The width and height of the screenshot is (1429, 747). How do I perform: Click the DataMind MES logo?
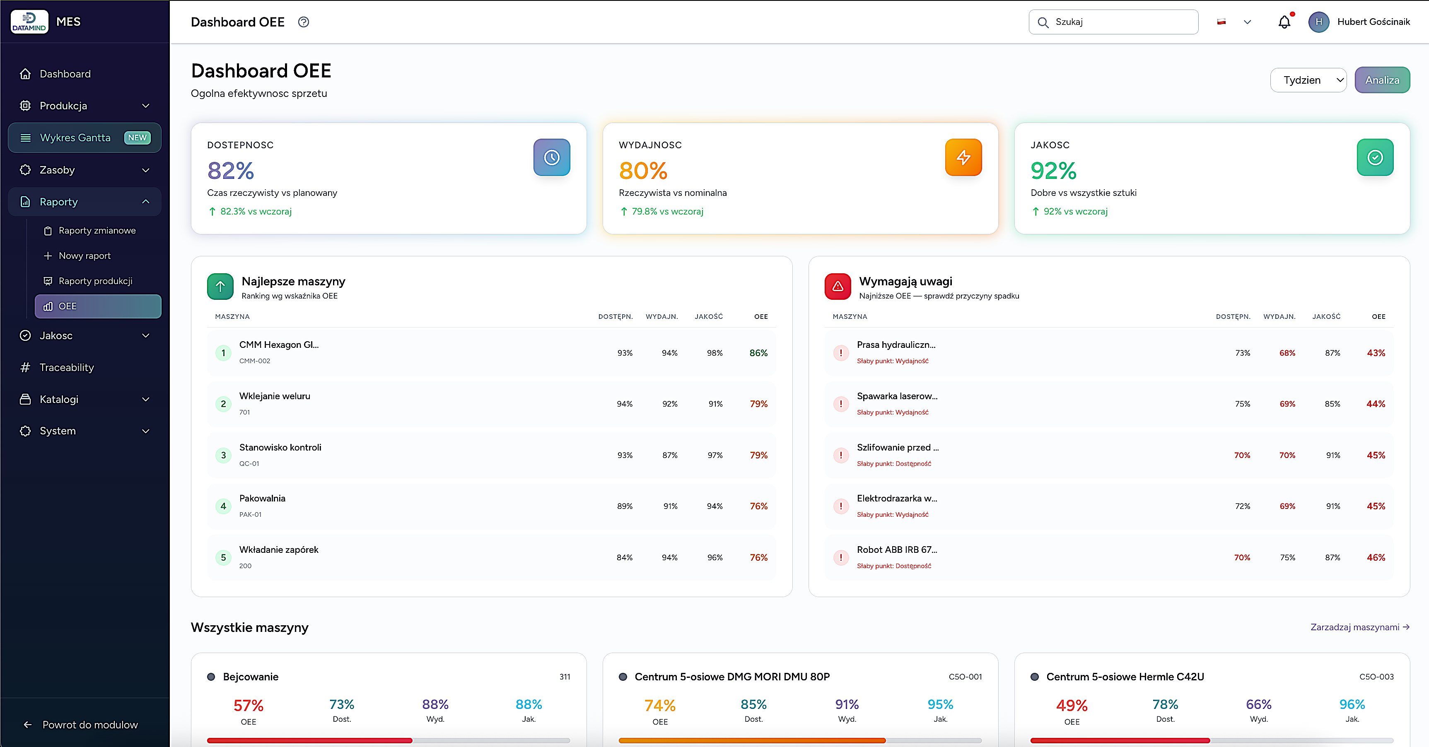(x=29, y=22)
